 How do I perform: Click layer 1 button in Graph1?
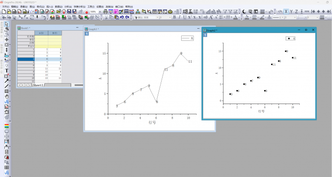pos(87,34)
